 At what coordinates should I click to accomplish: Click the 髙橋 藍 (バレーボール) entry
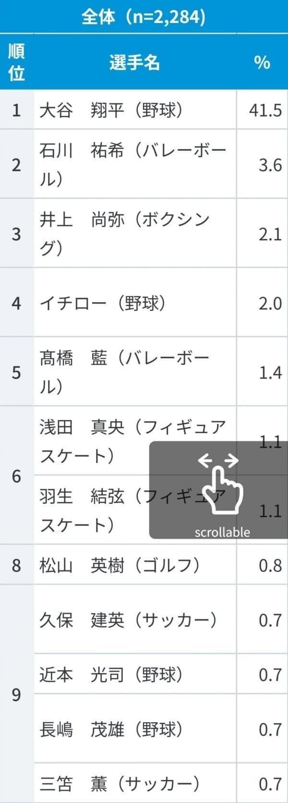(x=125, y=372)
